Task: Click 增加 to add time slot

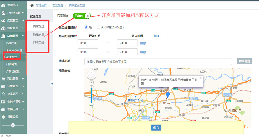Action: pos(157,36)
